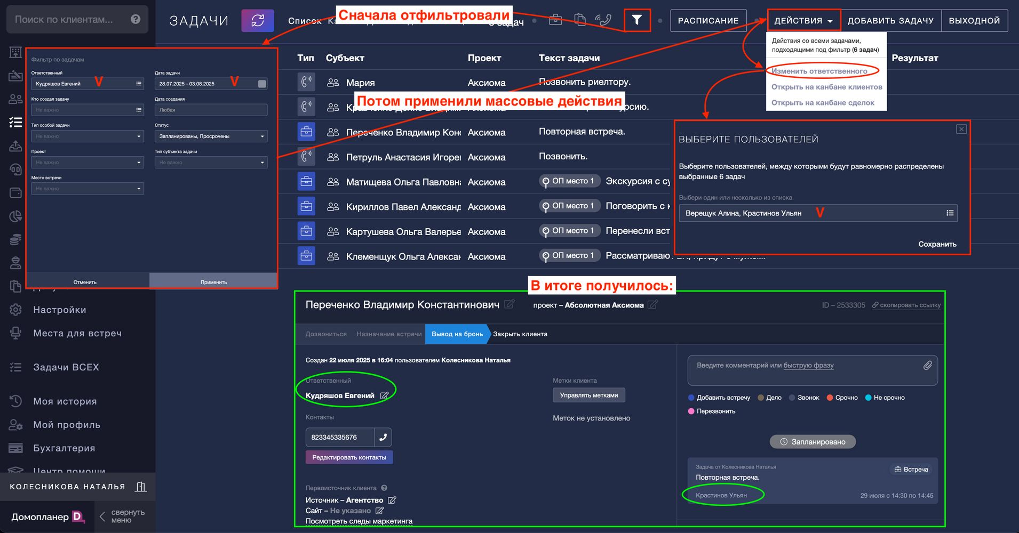Select Вывод на бронь stage tab
The height and width of the screenshot is (533, 1019).
(x=457, y=334)
